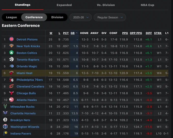This screenshot has width=173, height=138.
Task: Select the Conference standings view
Action: click(34, 17)
